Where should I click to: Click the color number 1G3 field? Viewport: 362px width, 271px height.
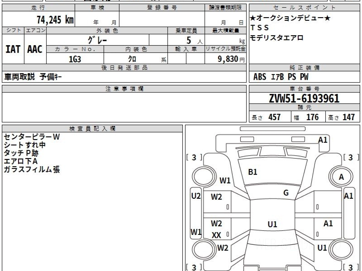click(x=75, y=59)
